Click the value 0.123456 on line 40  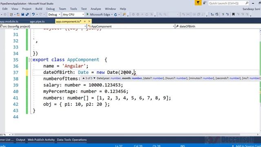click(x=115, y=91)
